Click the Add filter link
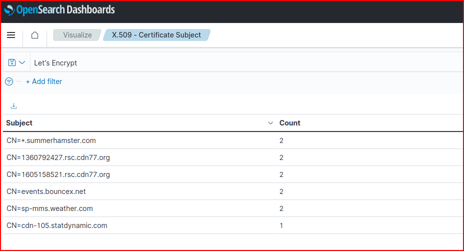Viewport: 464px width, 251px height. tap(44, 81)
